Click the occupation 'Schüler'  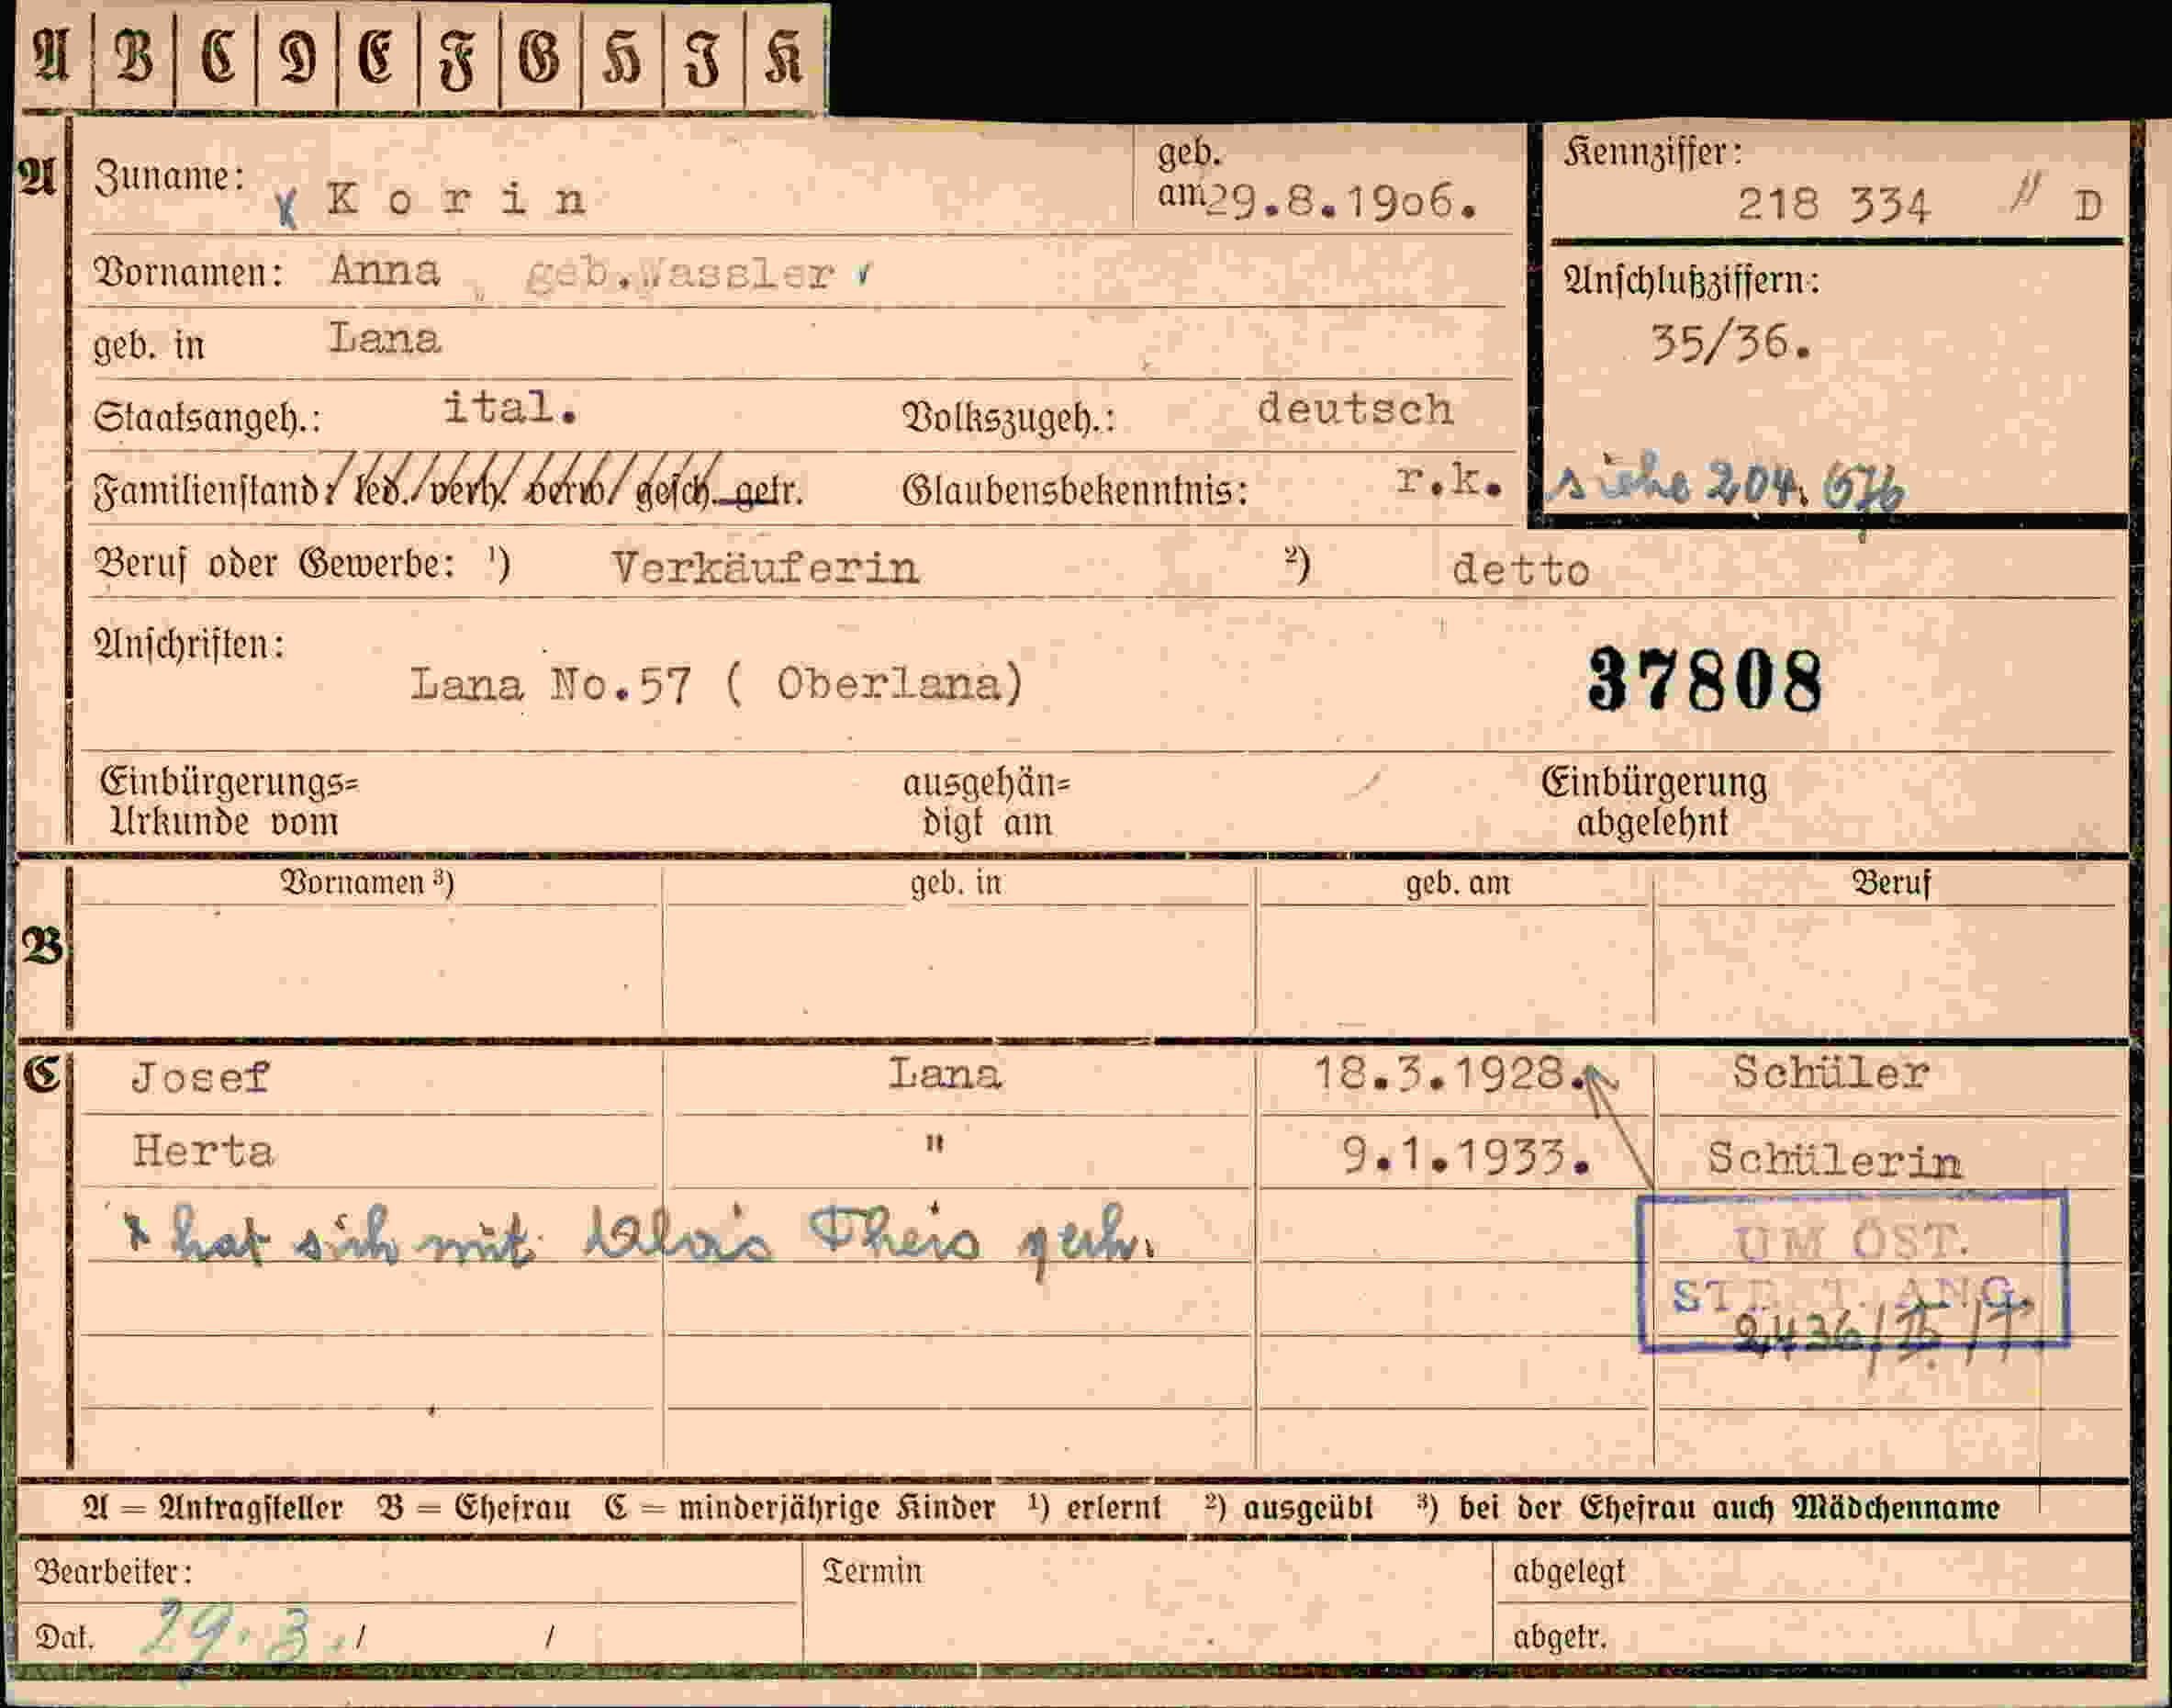(x=1831, y=1073)
